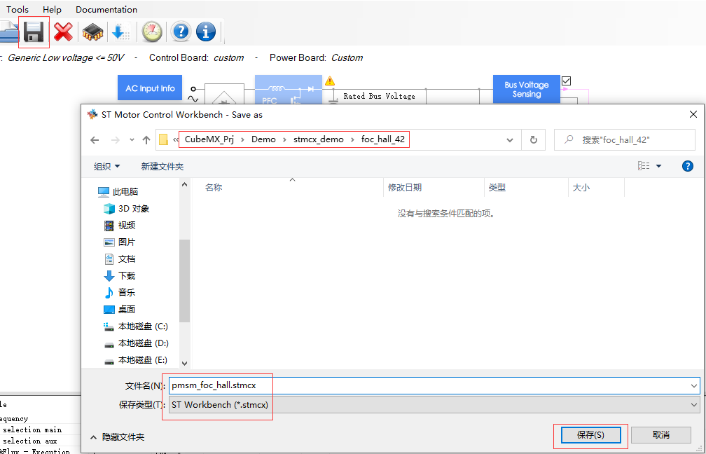
Task: Expand the address bar history dropdown
Action: click(510, 140)
